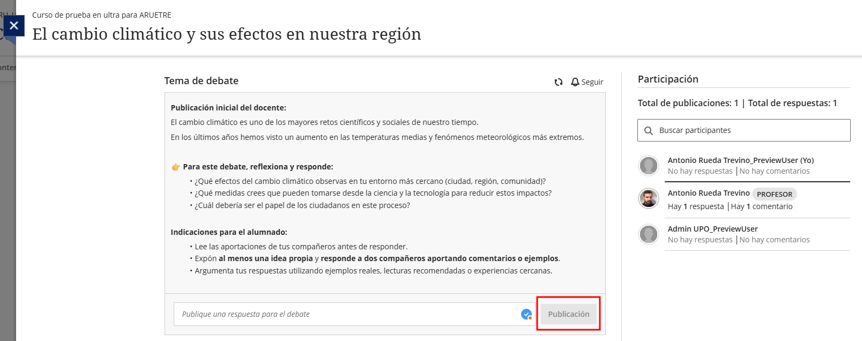Image resolution: width=862 pixels, height=341 pixels.
Task: Click the course name Curso de prueba breadcrumb
Action: [101, 15]
